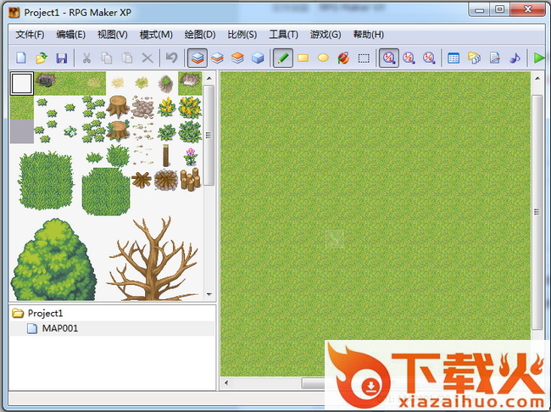Create a new project with toolbar icon
551x412 pixels.
[x=21, y=58]
